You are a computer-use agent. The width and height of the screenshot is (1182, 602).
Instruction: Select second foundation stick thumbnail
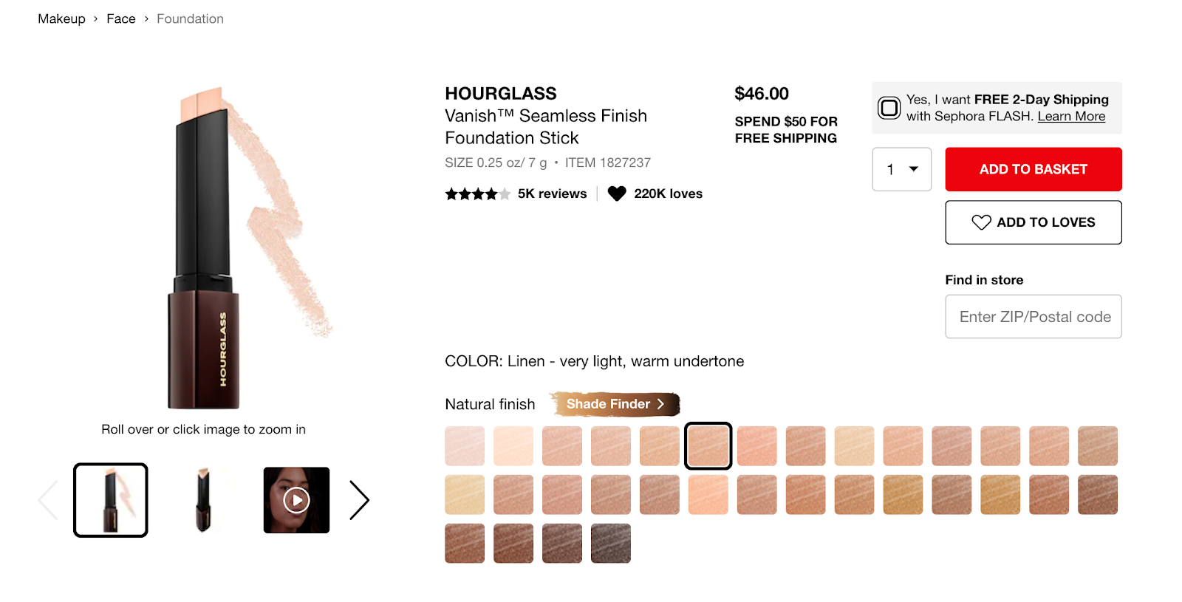pos(203,500)
